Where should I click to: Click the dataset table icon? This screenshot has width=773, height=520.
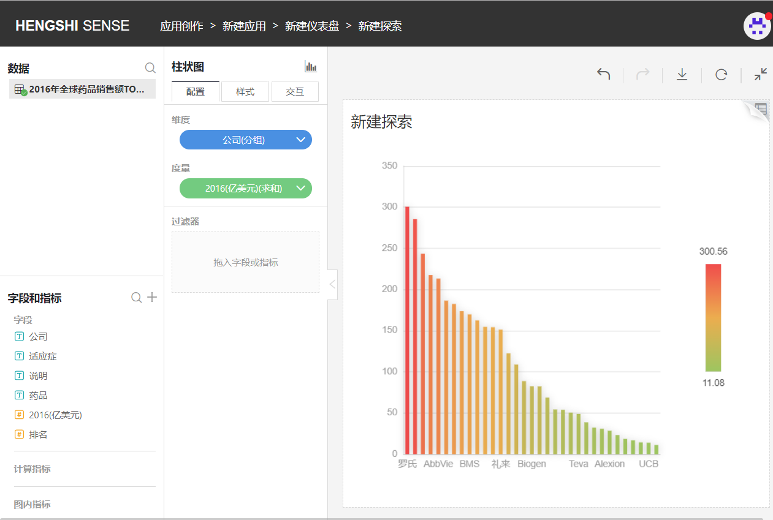20,89
